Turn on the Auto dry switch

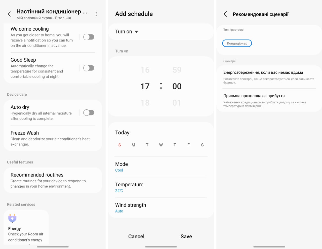pos(89,113)
